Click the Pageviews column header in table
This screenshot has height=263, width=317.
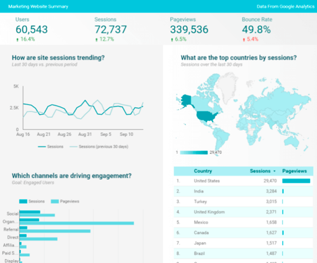295,171
